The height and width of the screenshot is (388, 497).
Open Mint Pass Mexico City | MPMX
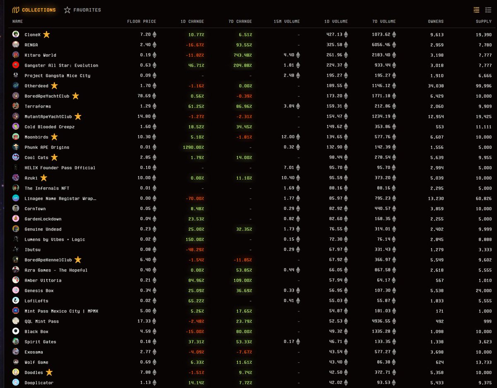[x=61, y=311]
